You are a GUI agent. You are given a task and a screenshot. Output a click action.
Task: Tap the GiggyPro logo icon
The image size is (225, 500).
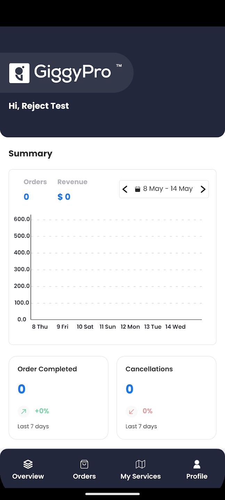click(19, 73)
